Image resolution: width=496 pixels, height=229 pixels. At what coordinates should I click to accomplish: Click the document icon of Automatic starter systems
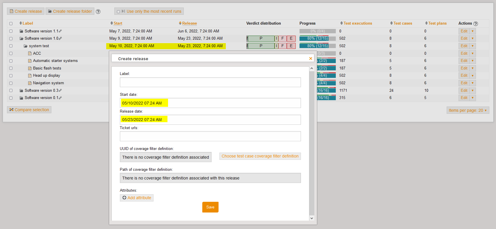pyautogui.click(x=30, y=61)
